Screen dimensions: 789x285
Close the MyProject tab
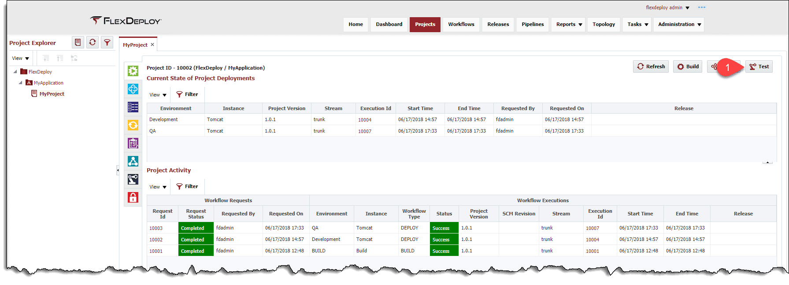tap(152, 44)
